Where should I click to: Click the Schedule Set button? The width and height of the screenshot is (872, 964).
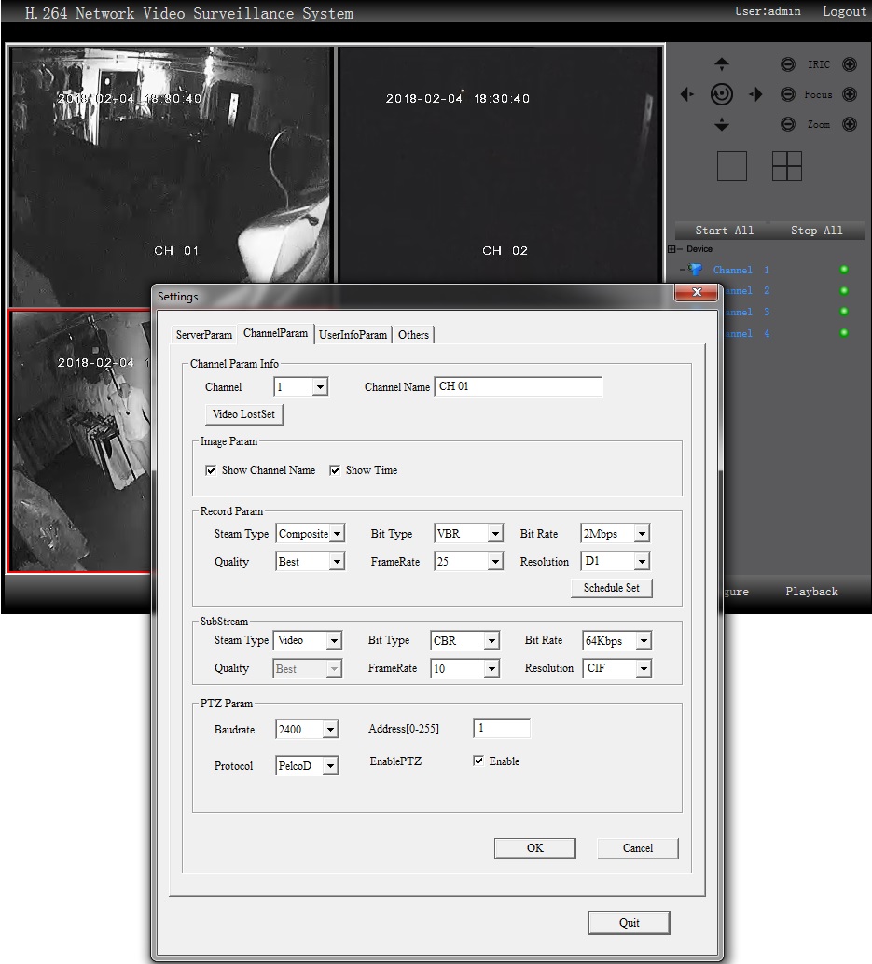tap(611, 588)
